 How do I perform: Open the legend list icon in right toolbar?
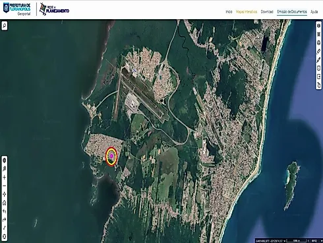318,34
